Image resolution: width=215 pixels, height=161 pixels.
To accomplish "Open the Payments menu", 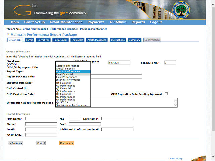I will click(x=96, y=22).
